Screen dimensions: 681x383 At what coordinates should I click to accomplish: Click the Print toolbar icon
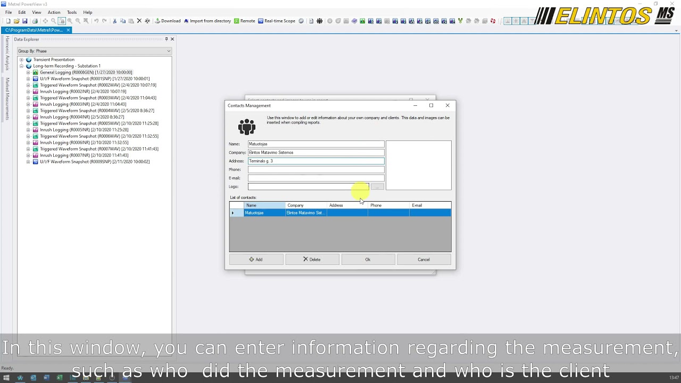(x=35, y=21)
